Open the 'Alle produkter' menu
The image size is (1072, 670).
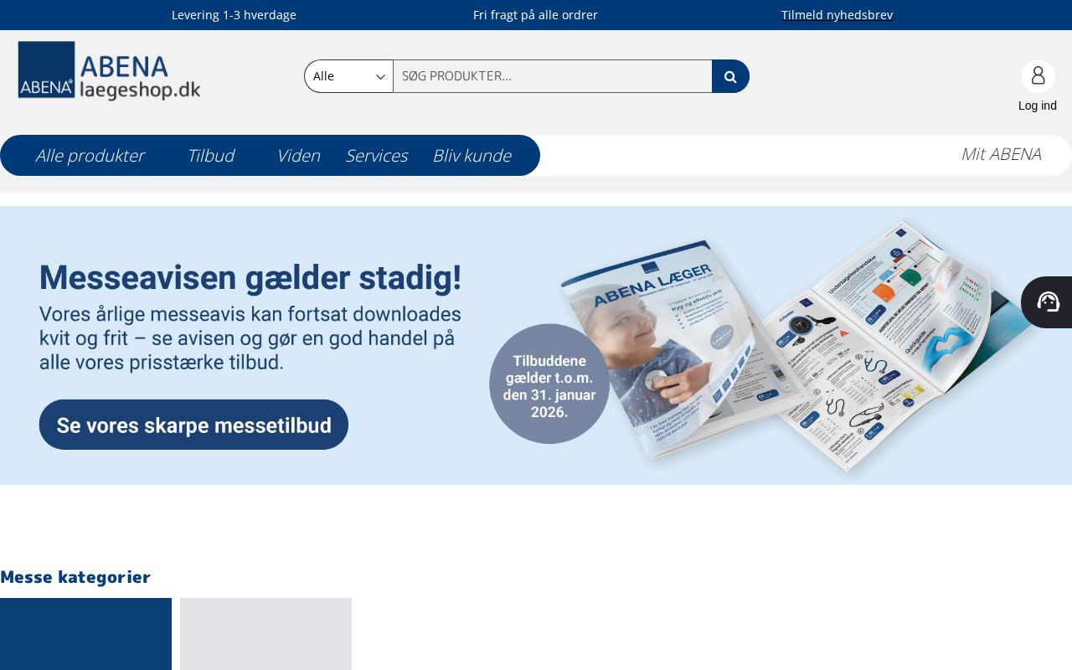click(x=90, y=156)
